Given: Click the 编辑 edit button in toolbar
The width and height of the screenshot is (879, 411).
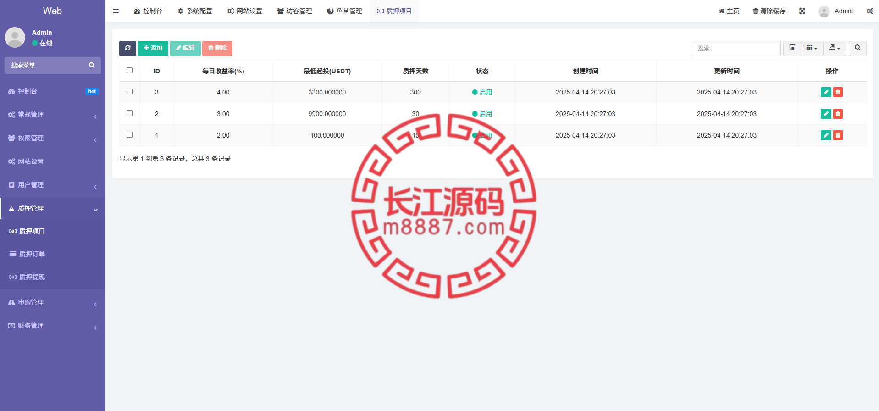Looking at the screenshot, I should pos(185,48).
